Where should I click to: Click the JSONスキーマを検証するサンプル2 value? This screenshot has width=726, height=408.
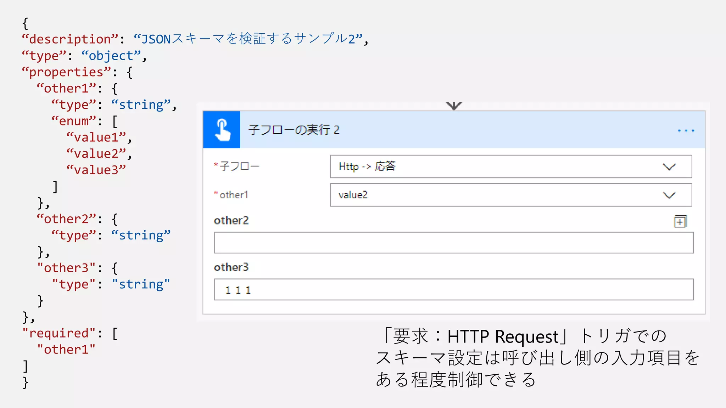point(248,39)
